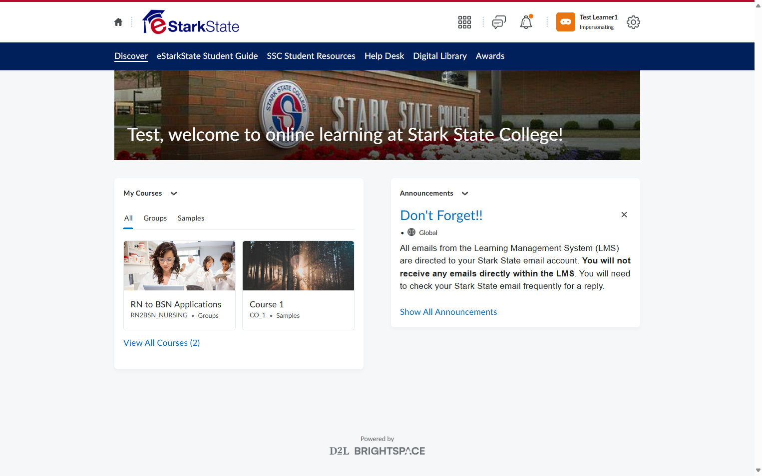Open the Digital Library link
This screenshot has height=476, width=762.
(x=440, y=56)
